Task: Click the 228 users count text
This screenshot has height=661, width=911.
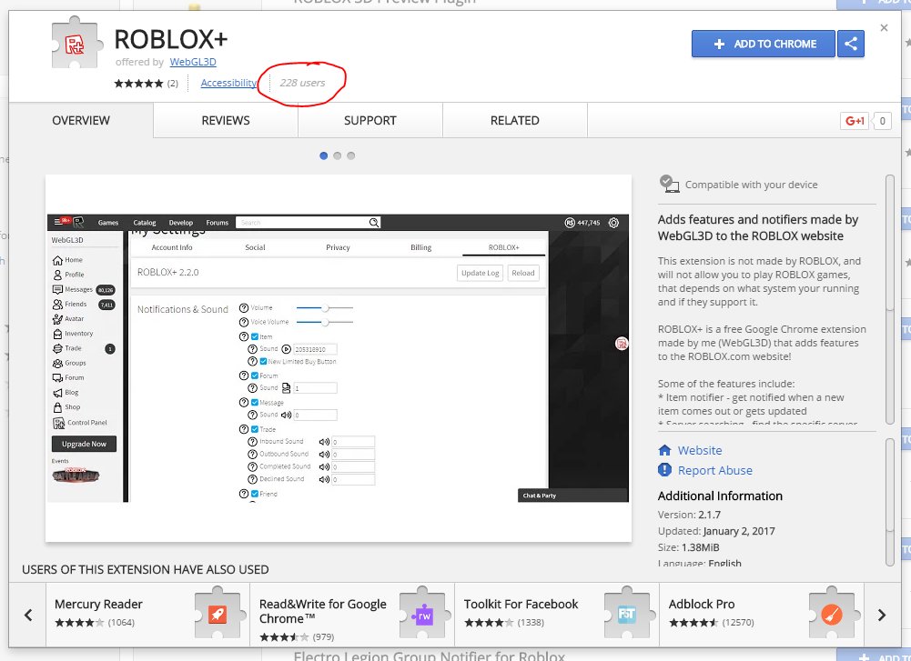Action: tap(302, 83)
